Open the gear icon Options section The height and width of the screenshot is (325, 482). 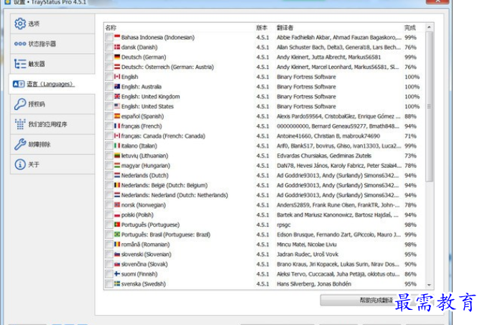[20, 24]
